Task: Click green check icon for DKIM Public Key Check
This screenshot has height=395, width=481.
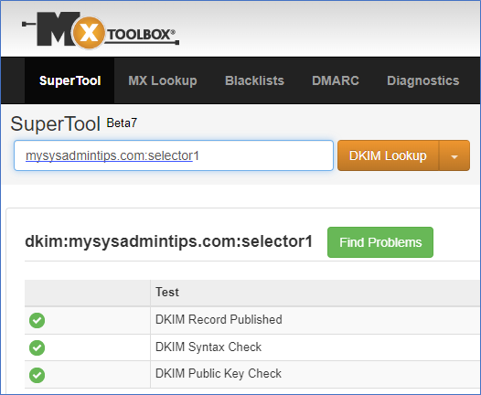Action: tap(37, 375)
